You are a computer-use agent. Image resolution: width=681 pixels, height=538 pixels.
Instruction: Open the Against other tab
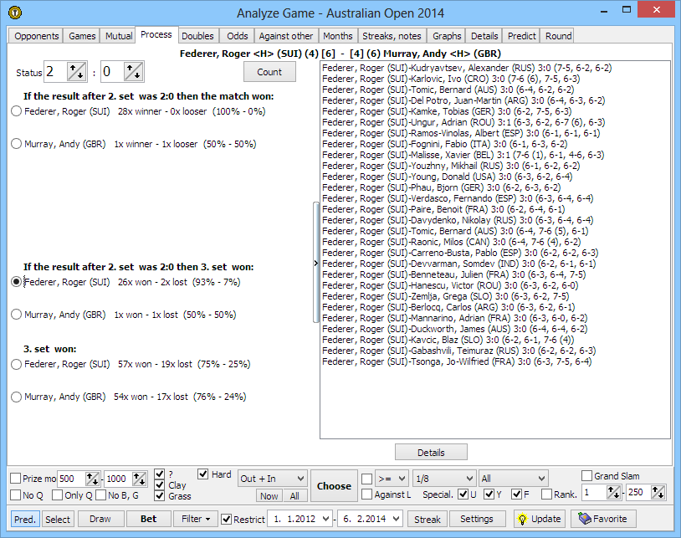pyautogui.click(x=286, y=36)
